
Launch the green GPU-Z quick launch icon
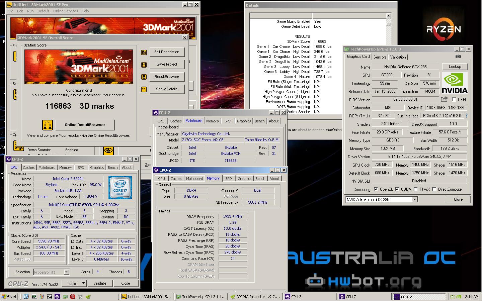tap(65, 296)
